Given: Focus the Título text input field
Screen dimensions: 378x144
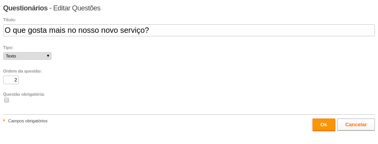Looking at the screenshot, I should point(189,30).
